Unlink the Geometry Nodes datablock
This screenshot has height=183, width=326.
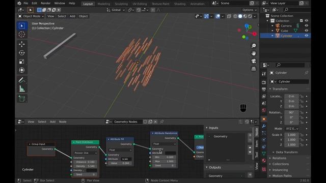[155, 122]
